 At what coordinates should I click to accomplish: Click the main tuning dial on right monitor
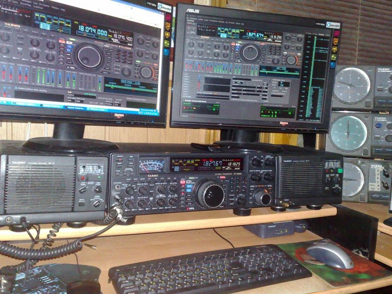(250, 52)
